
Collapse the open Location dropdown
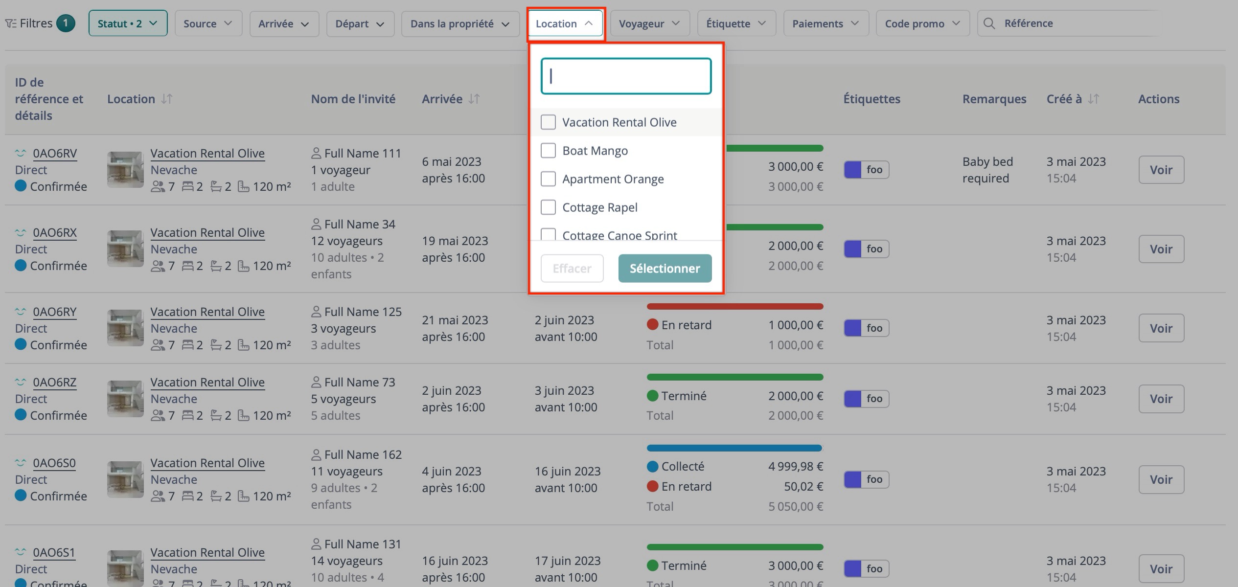pos(564,23)
